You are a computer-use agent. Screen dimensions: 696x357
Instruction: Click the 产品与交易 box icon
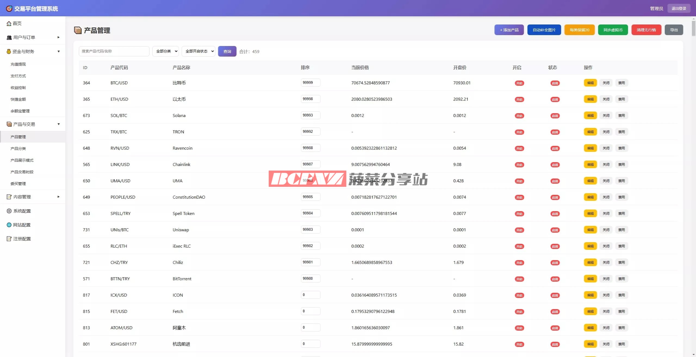pos(9,124)
